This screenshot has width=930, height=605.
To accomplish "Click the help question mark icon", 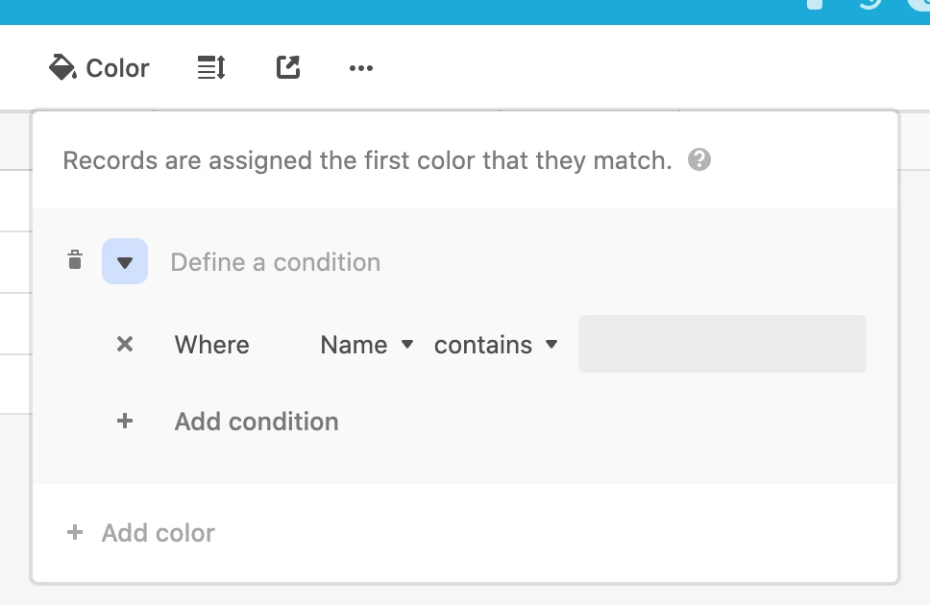I will [x=699, y=159].
